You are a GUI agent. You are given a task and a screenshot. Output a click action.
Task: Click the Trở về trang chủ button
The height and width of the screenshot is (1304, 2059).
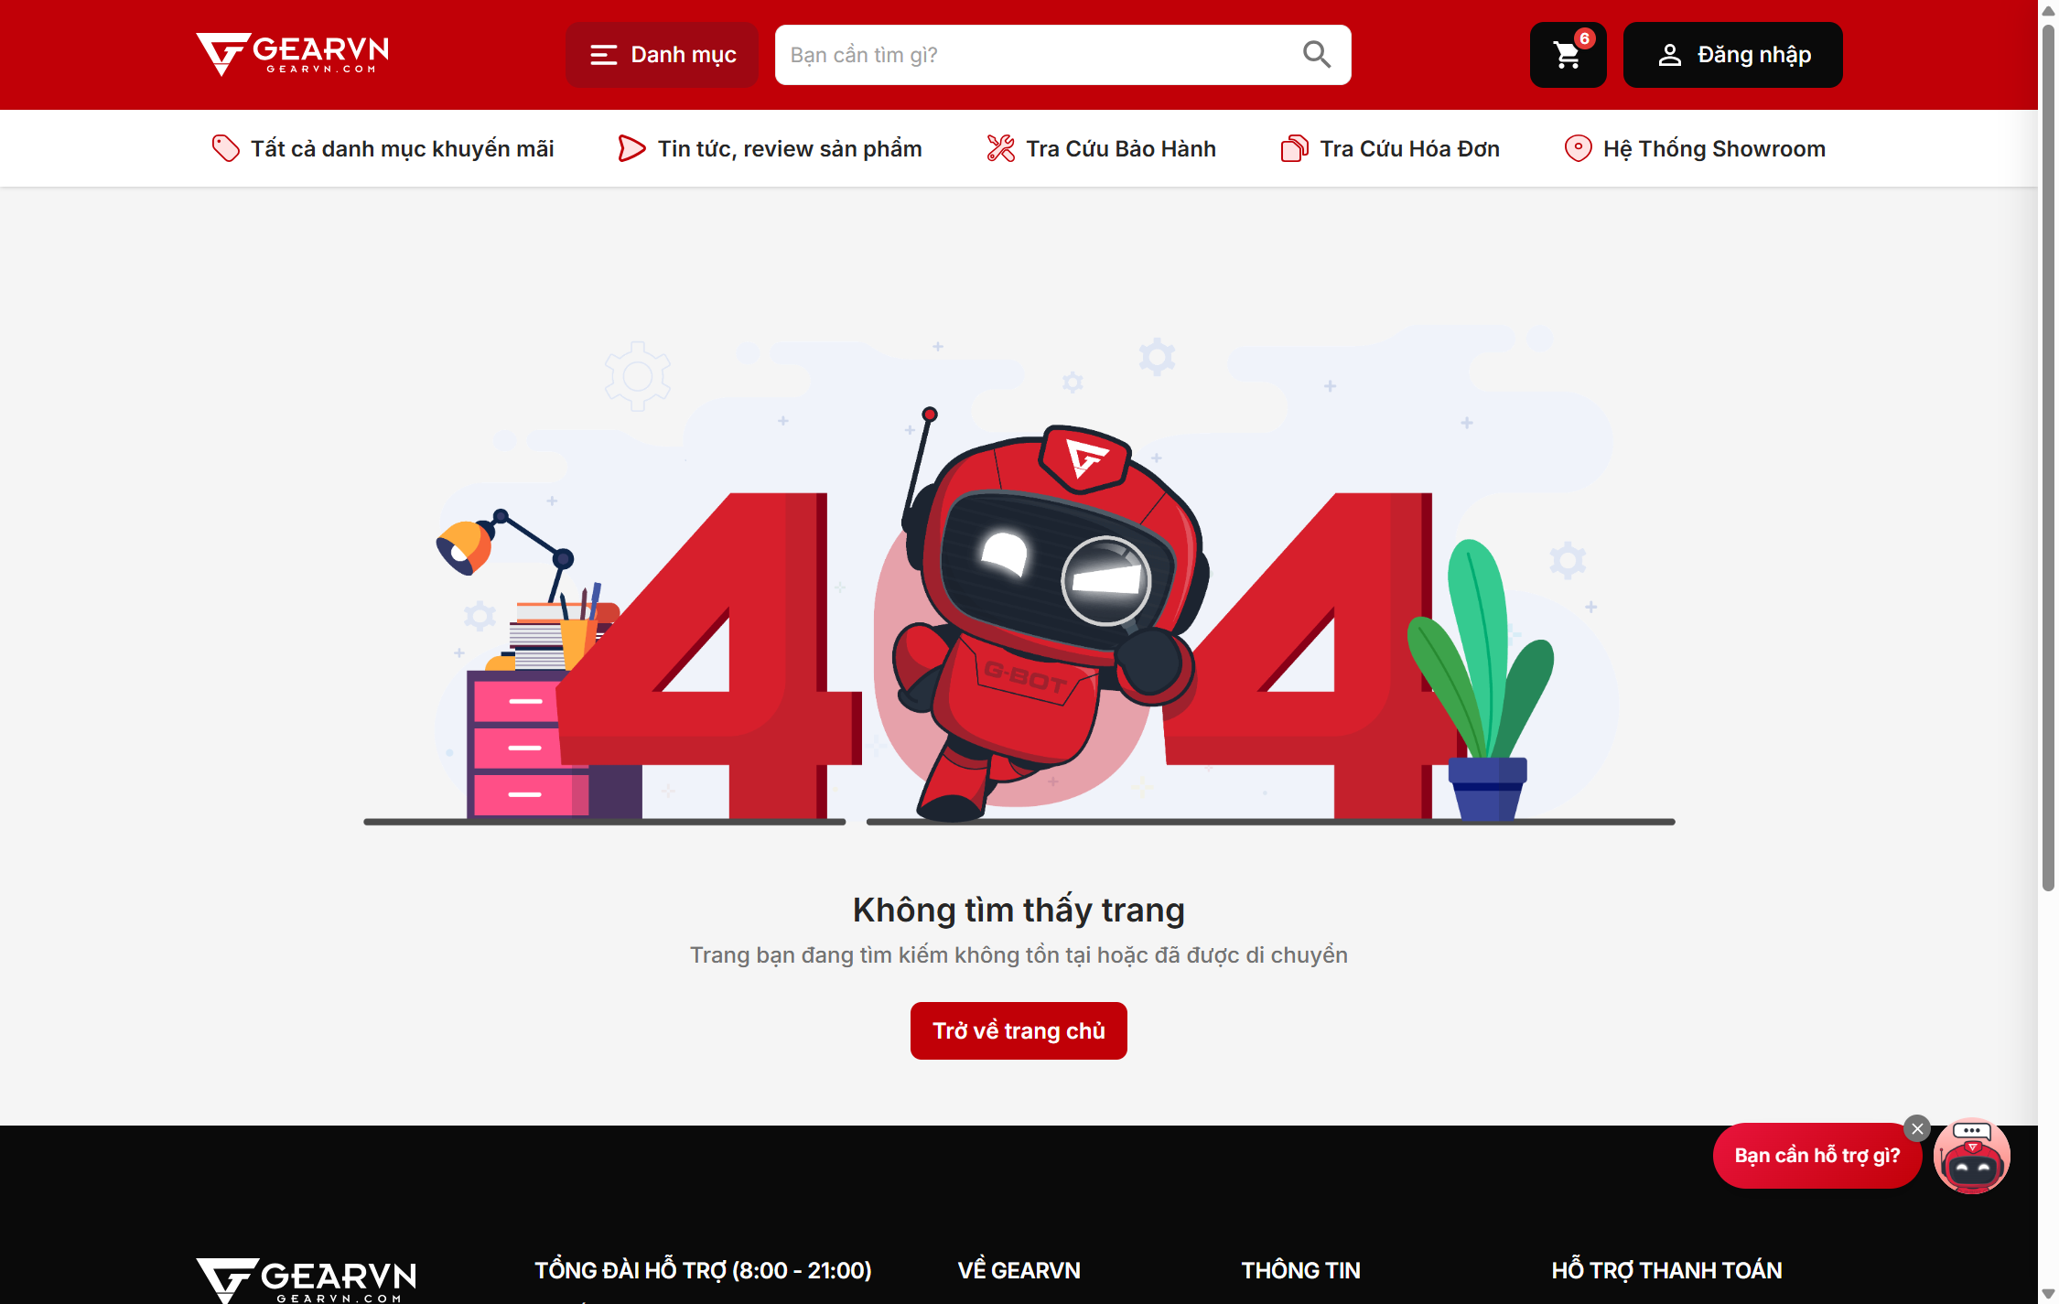tap(1019, 1030)
